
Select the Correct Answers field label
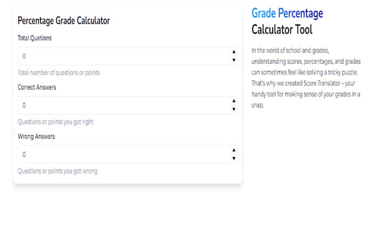tap(37, 87)
